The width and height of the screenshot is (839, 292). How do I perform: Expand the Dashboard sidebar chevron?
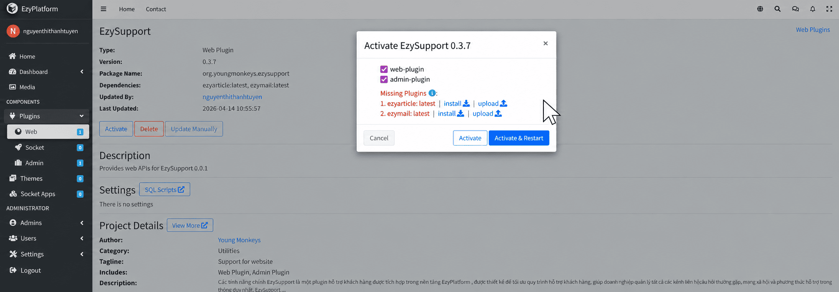coord(82,72)
